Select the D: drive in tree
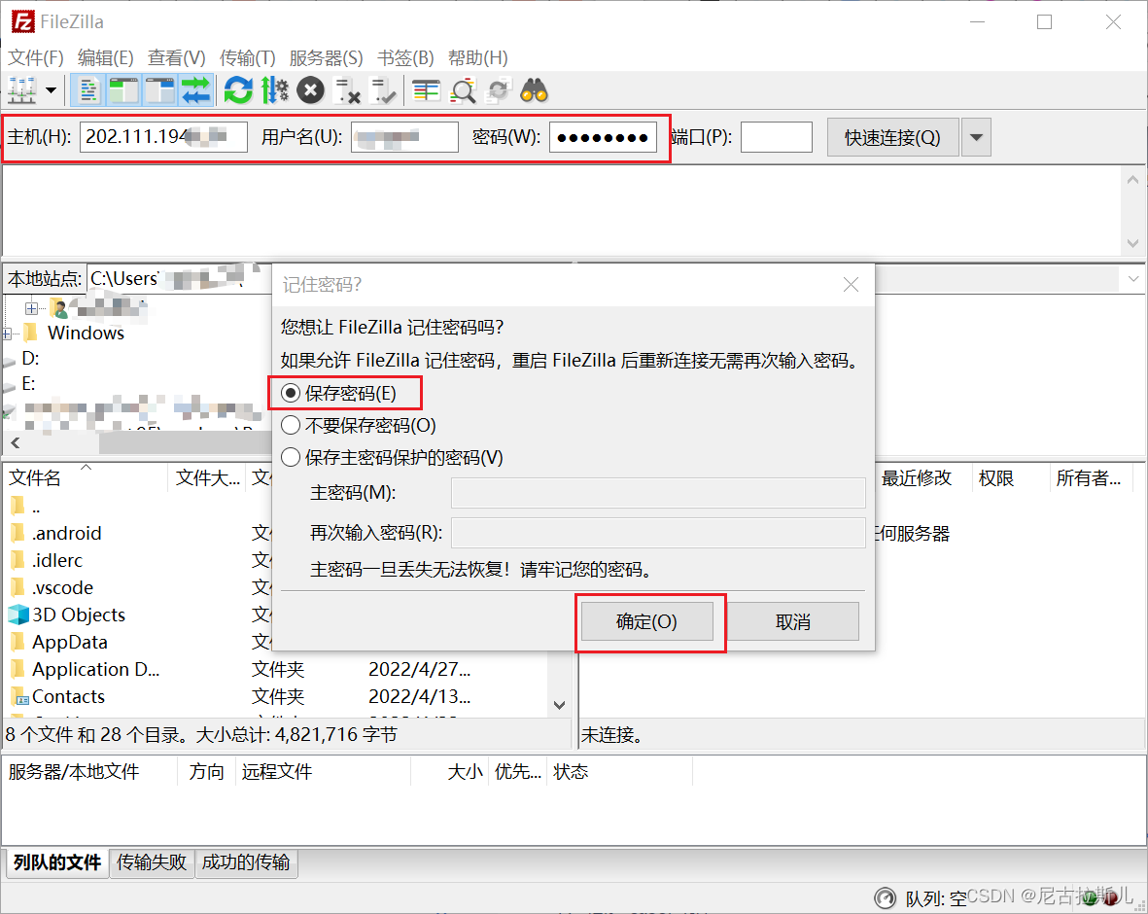The image size is (1148, 914). (31, 358)
